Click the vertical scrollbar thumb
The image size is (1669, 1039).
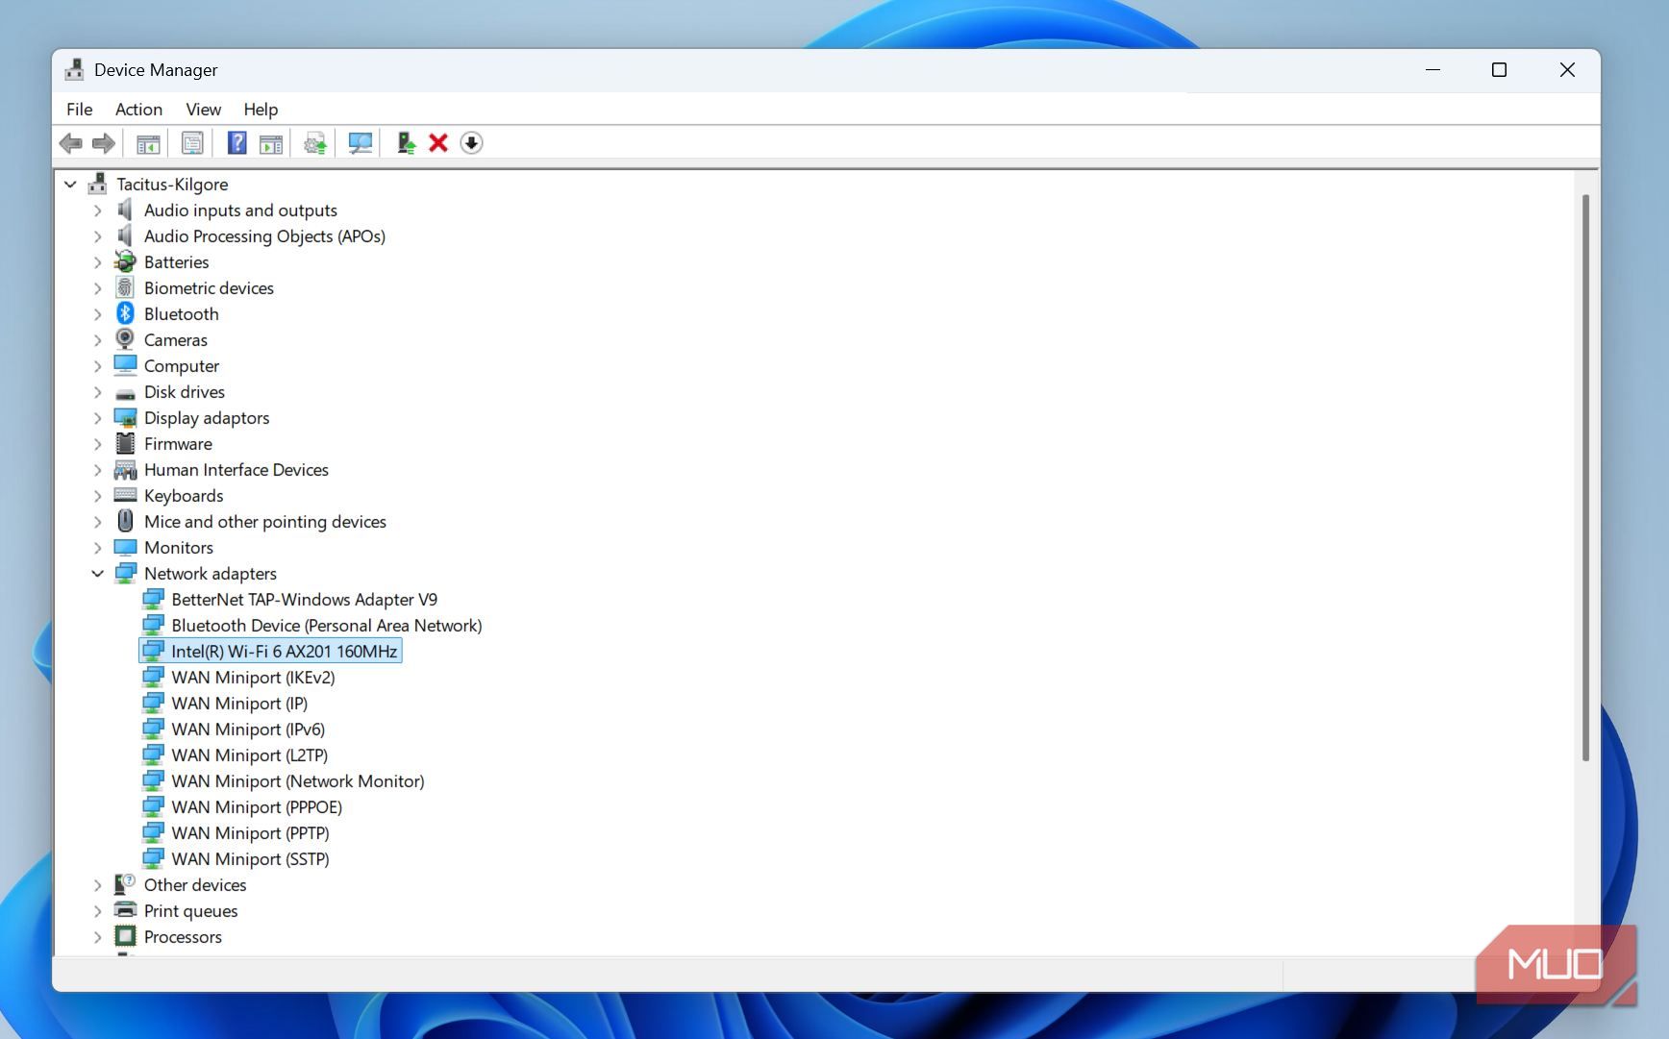[1585, 478]
